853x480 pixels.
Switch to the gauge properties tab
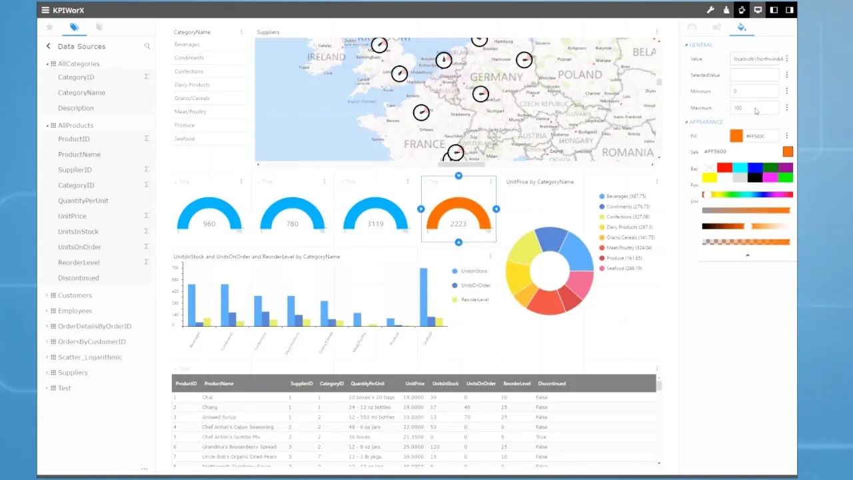(692, 27)
